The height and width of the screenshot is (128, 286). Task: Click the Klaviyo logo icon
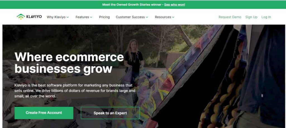[x=21, y=16]
